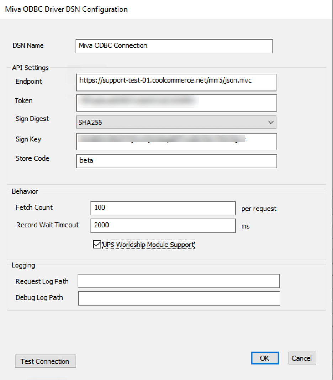333x380 pixels.
Task: Click the 'DSN Name' label
Action: (28, 46)
